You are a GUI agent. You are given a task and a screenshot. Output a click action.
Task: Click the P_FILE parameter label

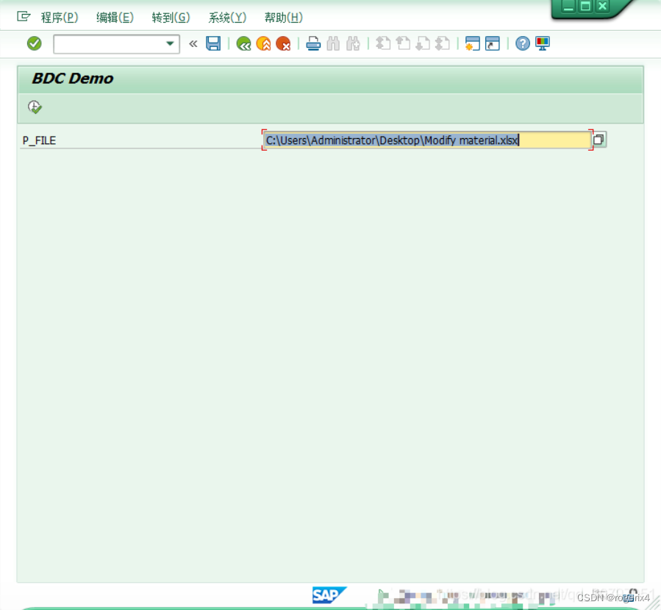pos(39,140)
